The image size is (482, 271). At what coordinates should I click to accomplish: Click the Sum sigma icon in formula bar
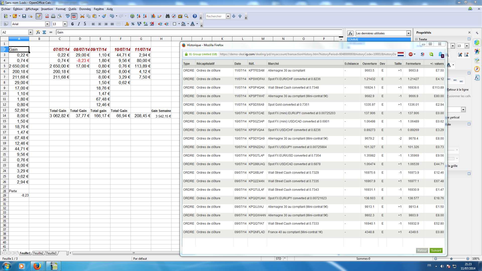(44, 32)
